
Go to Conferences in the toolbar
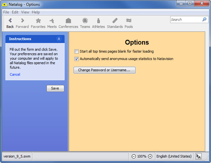(x=68, y=21)
